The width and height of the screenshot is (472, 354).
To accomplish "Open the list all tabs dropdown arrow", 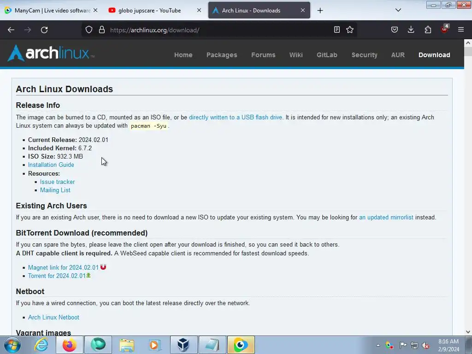I will point(398,10).
